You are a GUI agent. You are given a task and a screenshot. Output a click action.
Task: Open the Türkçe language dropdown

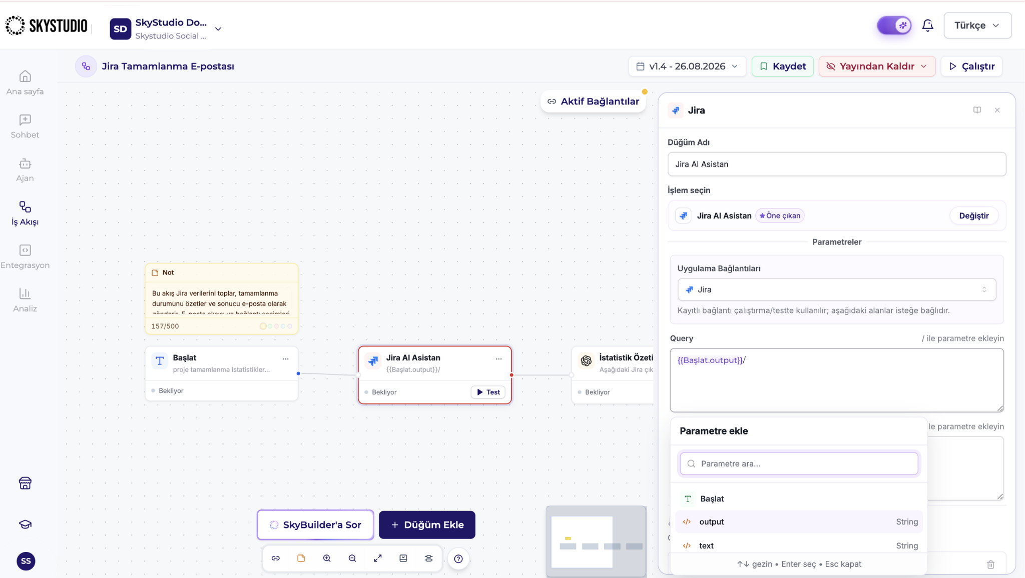click(977, 25)
